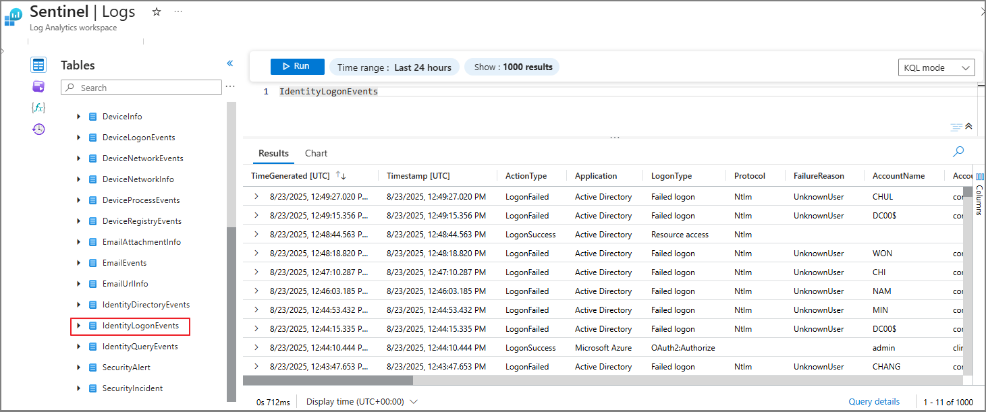Click the LogonType column header
The image size is (986, 412).
point(672,176)
